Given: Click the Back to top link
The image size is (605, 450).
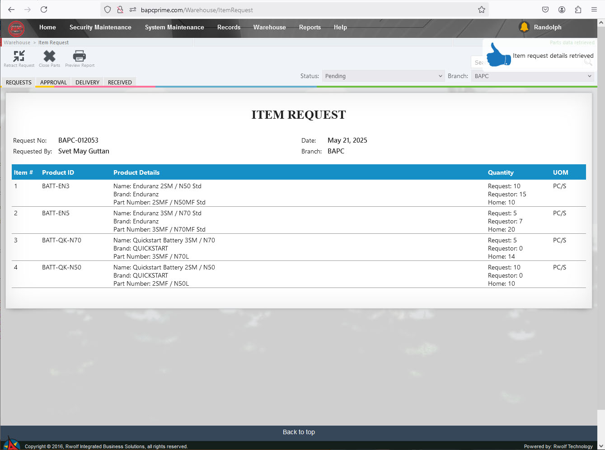Looking at the screenshot, I should 299,432.
